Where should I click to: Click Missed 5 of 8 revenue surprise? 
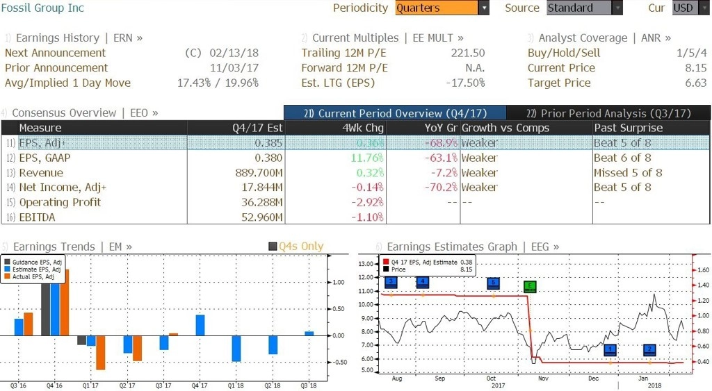[x=628, y=173]
